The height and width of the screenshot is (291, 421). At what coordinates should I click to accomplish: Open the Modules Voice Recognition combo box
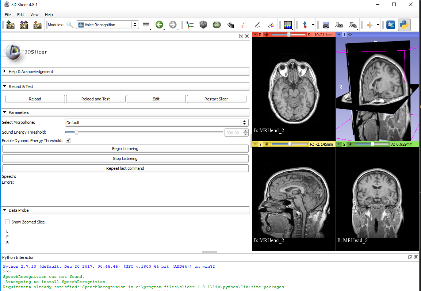[107, 25]
